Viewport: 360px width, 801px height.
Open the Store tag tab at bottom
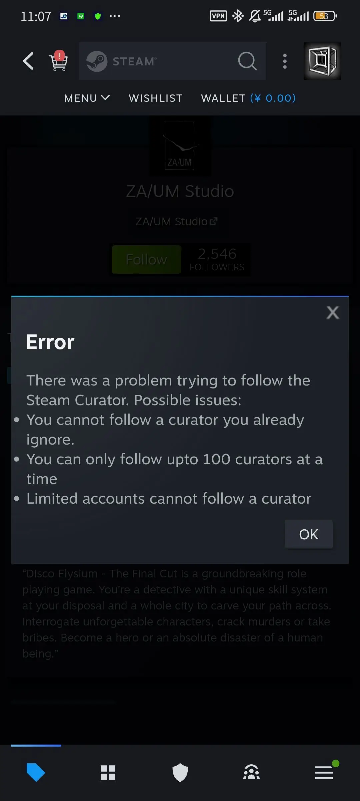36,772
